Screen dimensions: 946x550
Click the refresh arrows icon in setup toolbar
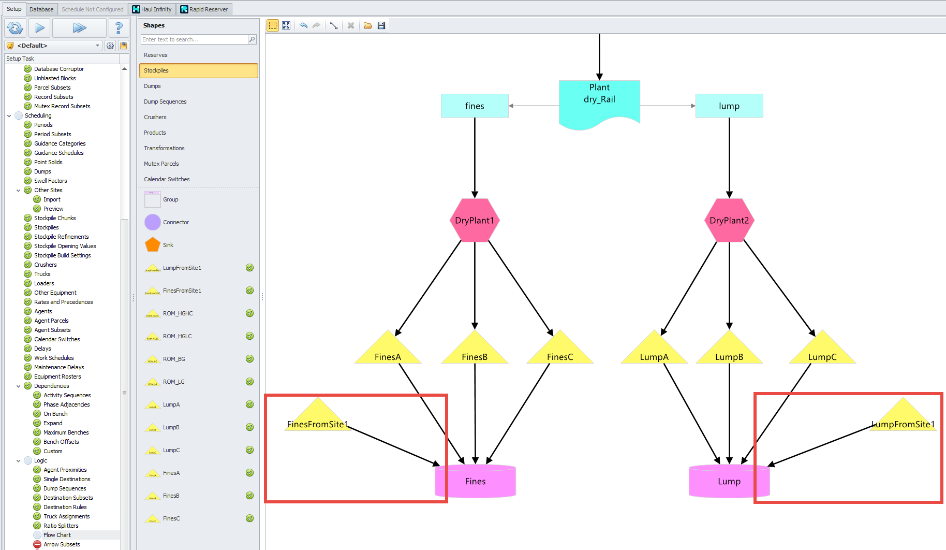pyautogui.click(x=16, y=28)
